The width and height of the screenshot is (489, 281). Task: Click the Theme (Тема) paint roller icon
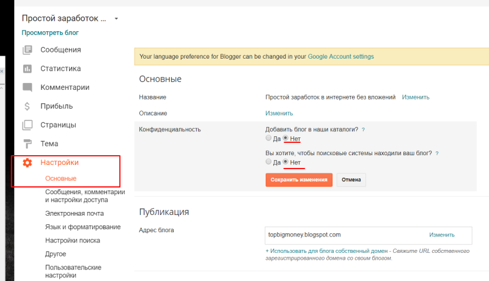[27, 144]
